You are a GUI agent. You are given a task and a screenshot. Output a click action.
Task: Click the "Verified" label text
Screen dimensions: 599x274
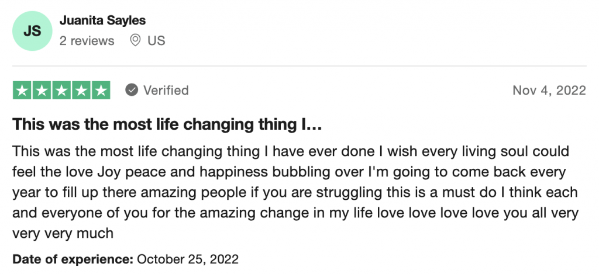pos(166,91)
